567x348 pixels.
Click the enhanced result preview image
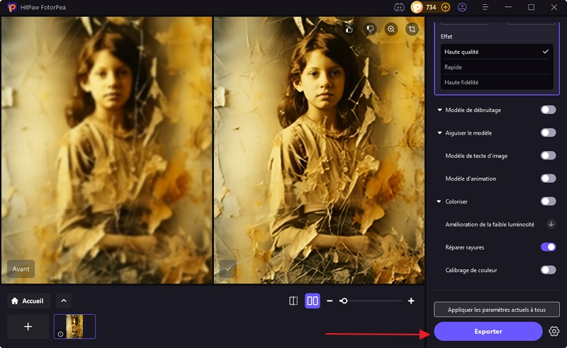tap(319, 150)
